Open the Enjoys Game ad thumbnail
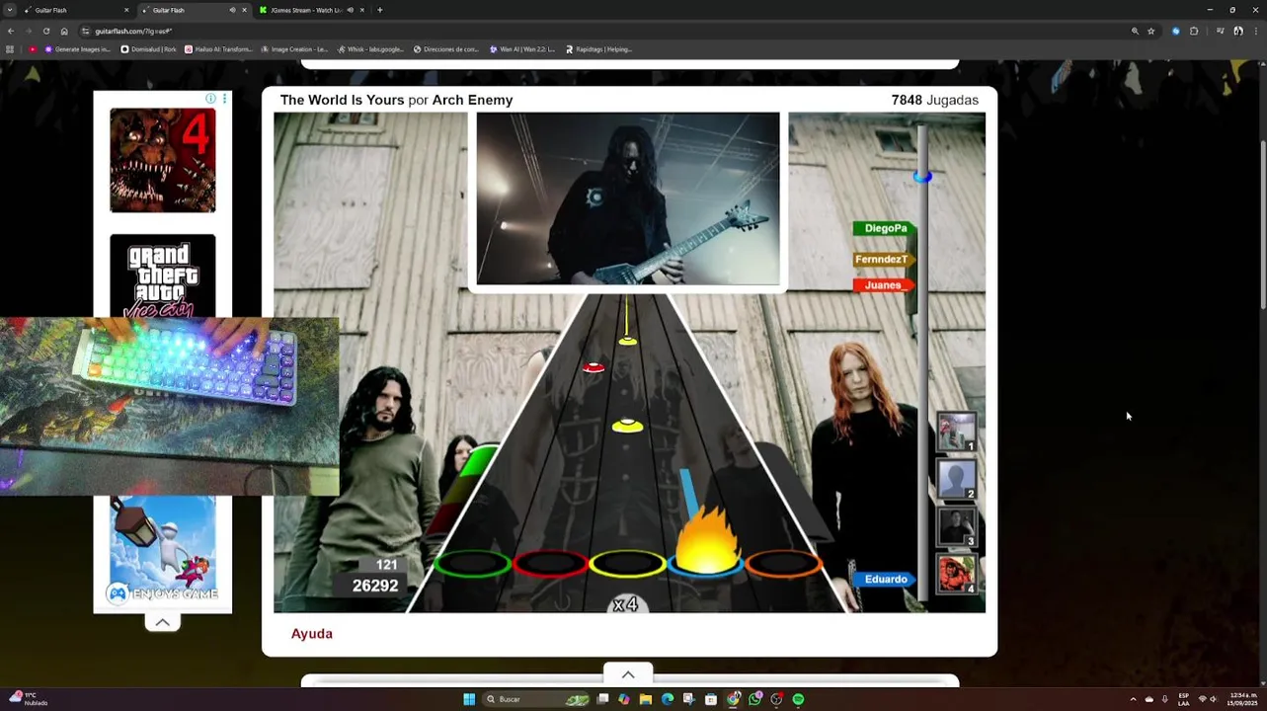 point(163,550)
